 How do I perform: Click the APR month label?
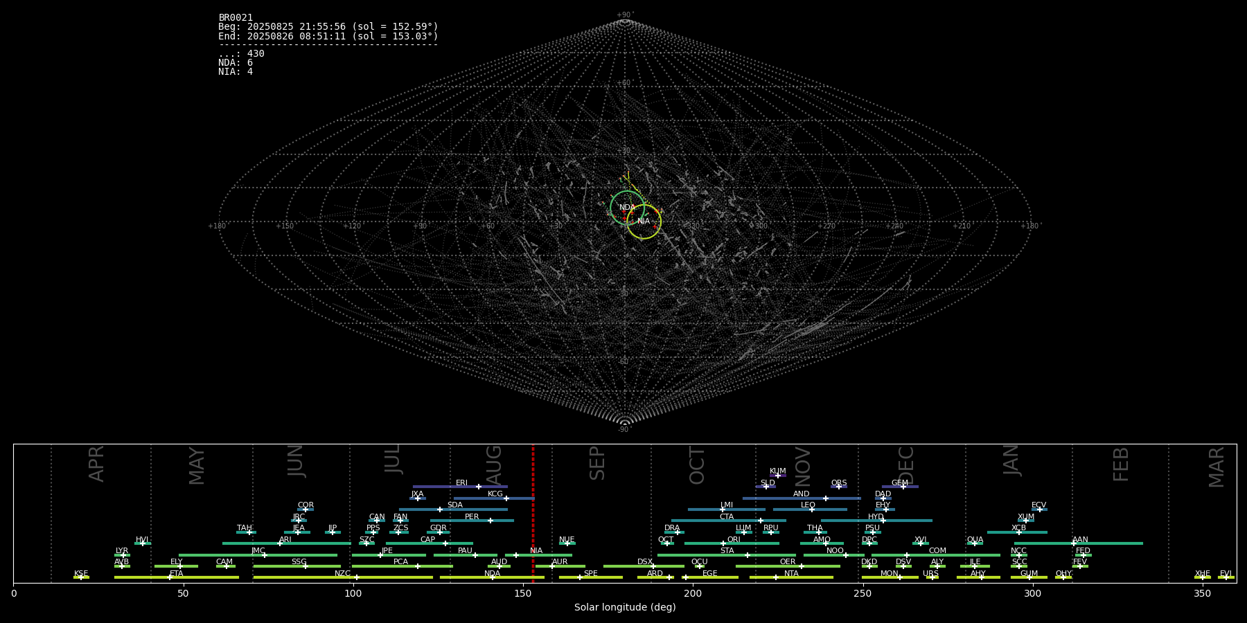[96, 464]
